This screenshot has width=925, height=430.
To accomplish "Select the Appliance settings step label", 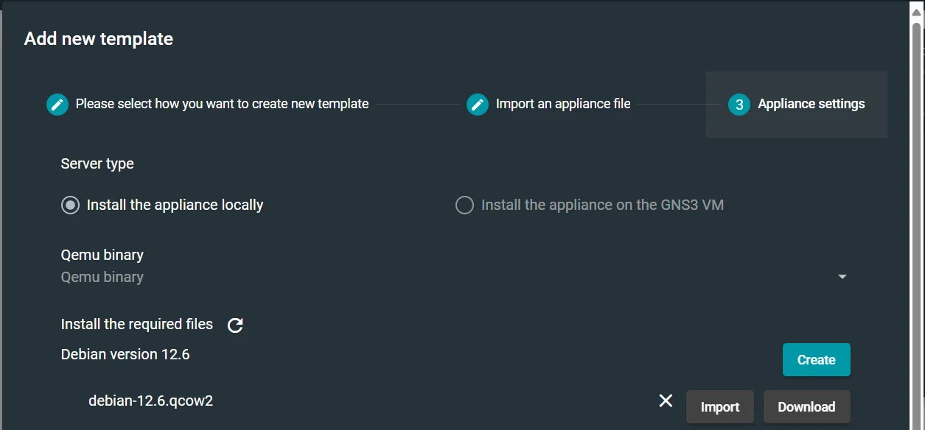I will [x=811, y=104].
